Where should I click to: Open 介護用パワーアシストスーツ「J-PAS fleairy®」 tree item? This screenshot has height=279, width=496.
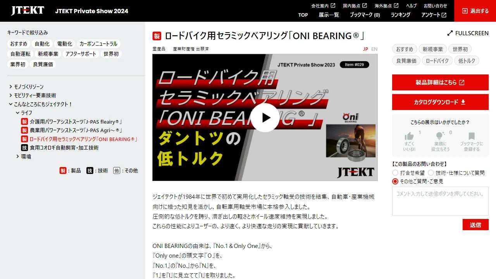tap(76, 121)
